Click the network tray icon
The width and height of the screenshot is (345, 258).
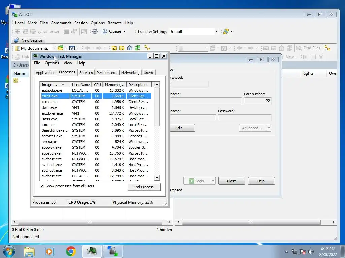tap(294, 252)
